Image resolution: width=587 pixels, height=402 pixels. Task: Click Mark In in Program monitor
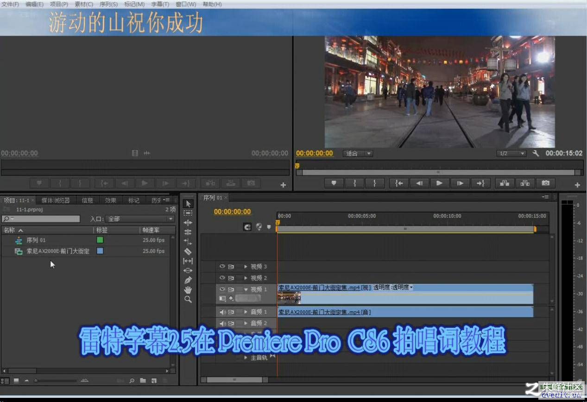[x=355, y=183]
